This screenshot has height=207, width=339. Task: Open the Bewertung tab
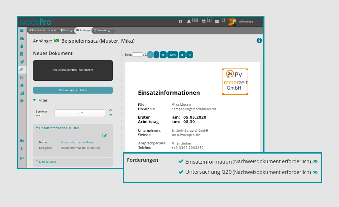click(x=103, y=30)
